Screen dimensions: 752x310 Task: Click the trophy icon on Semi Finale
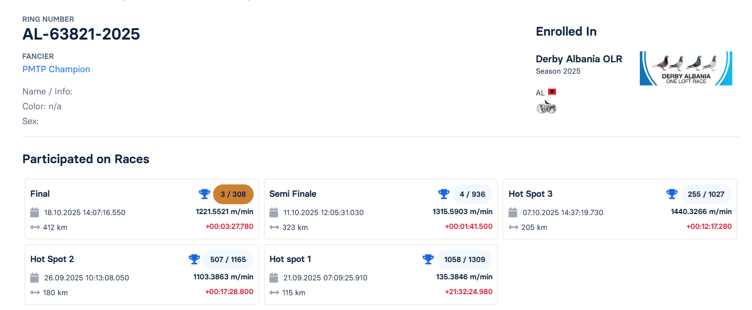click(x=443, y=194)
